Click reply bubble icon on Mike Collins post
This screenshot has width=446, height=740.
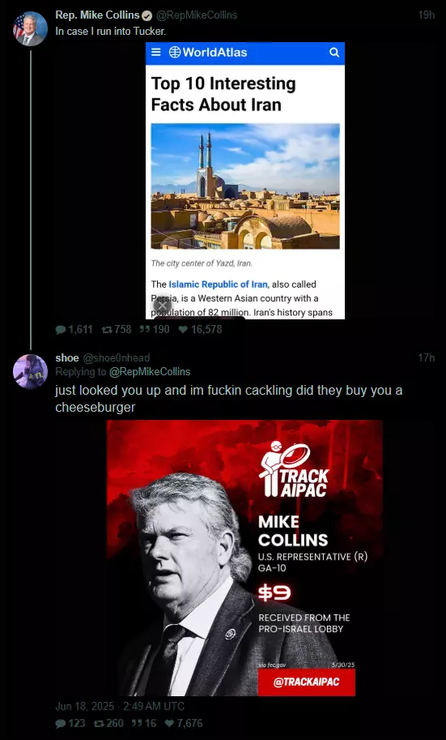[61, 330]
